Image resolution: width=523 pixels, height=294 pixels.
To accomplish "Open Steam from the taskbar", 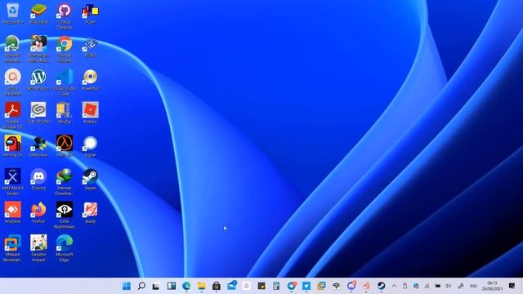I will coord(382,286).
